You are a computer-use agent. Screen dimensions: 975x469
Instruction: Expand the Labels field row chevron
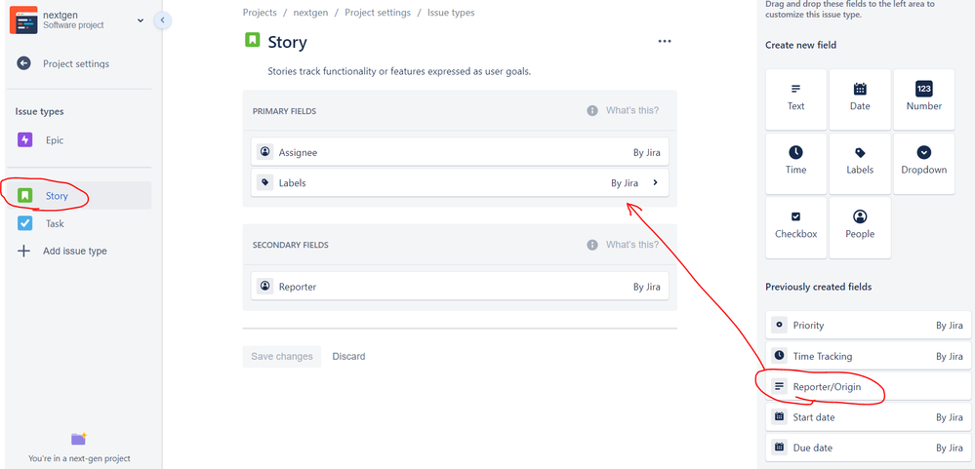[x=655, y=182]
